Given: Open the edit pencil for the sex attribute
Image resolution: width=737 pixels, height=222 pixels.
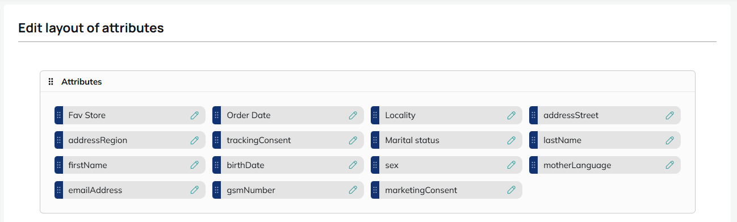Looking at the screenshot, I should 512,165.
